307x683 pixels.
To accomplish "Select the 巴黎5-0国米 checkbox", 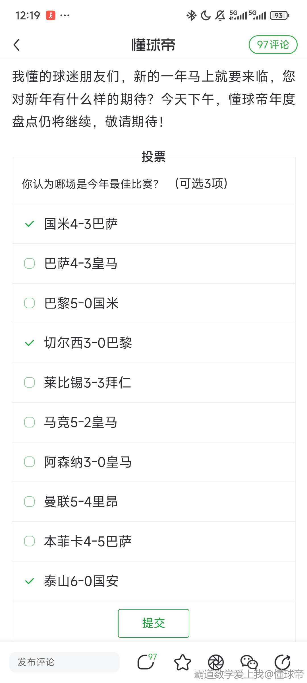I will coord(30,303).
